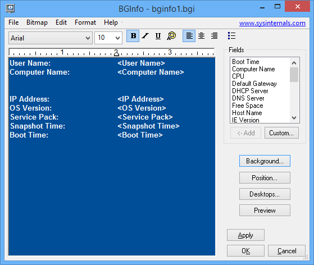Image resolution: width=314 pixels, height=265 pixels.
Task: Click the Custom... button
Action: click(x=281, y=133)
